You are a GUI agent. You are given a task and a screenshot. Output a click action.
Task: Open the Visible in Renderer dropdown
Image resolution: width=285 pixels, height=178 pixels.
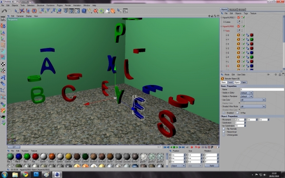click(x=247, y=96)
